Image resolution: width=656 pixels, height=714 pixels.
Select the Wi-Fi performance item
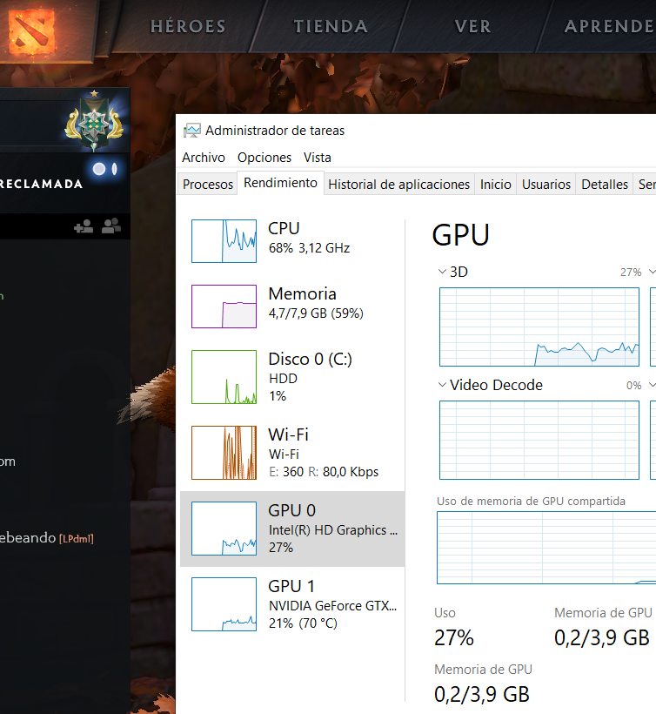click(292, 453)
